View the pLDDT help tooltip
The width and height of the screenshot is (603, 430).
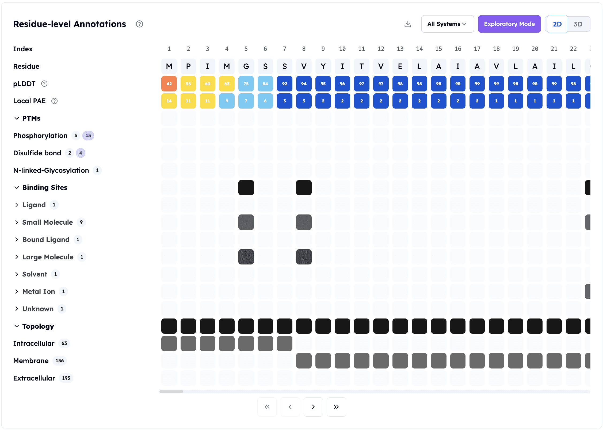coord(44,83)
